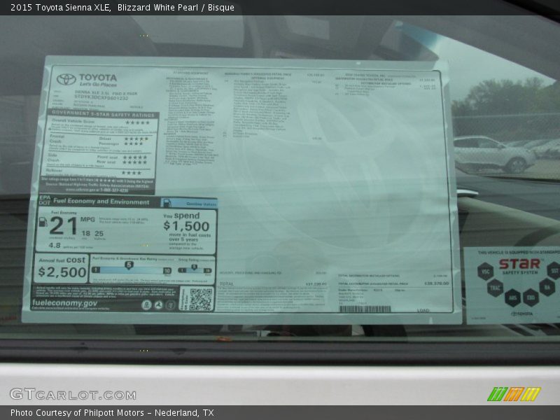Click the BA hexagon badge

click(547, 286)
